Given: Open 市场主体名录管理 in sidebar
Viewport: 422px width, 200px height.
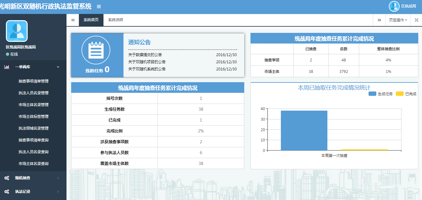Looking at the screenshot, I should point(34,105).
